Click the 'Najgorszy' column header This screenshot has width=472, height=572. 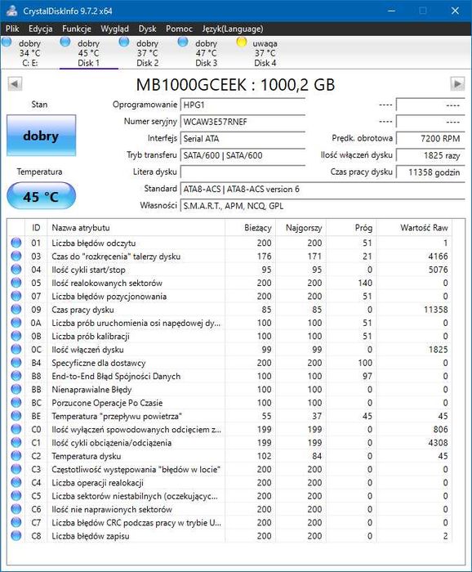(301, 228)
